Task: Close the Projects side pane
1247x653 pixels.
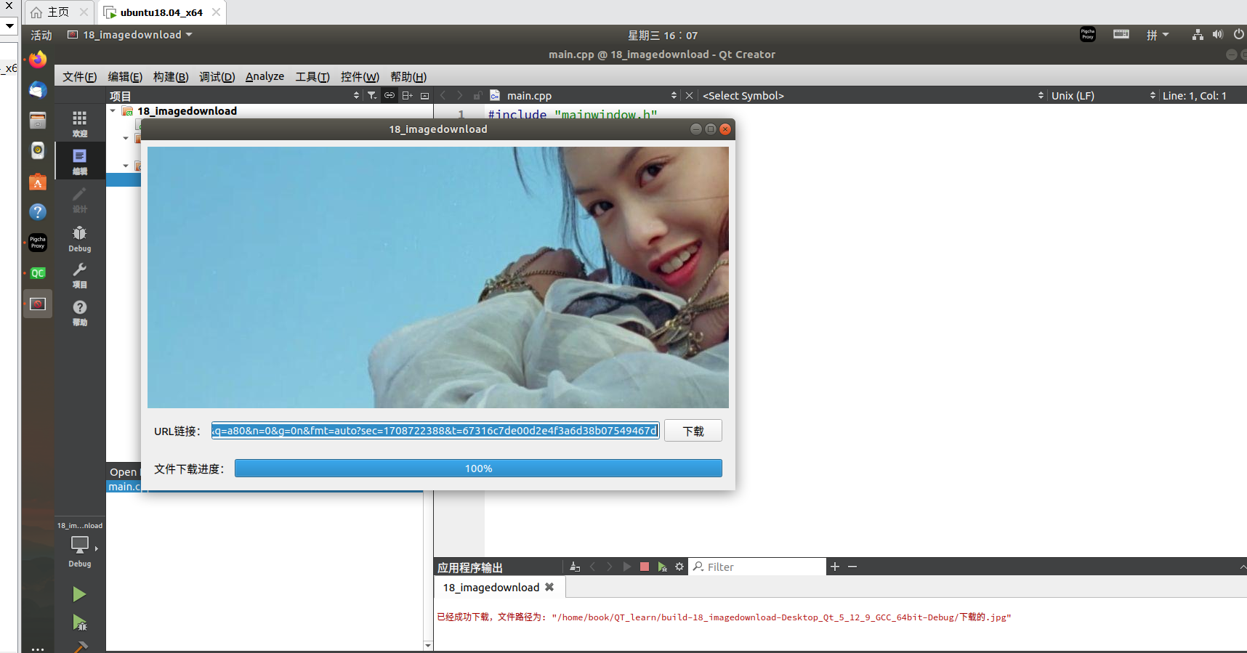Action: pos(424,95)
